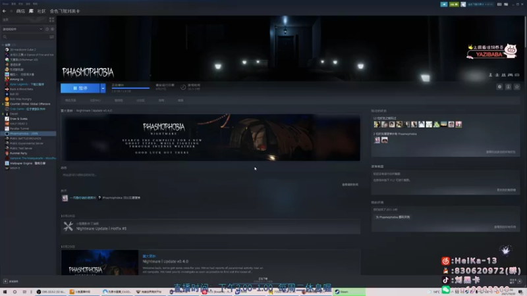This screenshot has width=527, height=296.
Task: Click view all friends who play link
Action: coord(501,152)
